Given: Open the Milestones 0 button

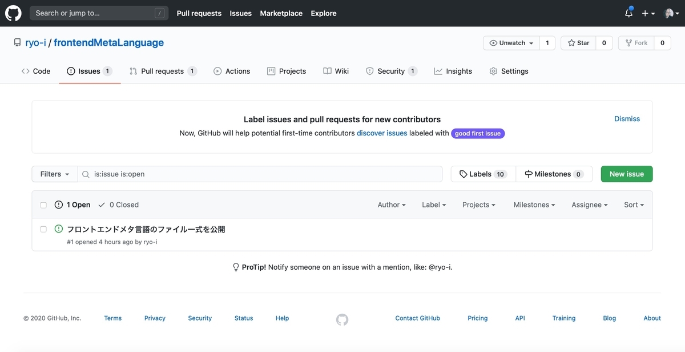Looking at the screenshot, I should pos(554,174).
